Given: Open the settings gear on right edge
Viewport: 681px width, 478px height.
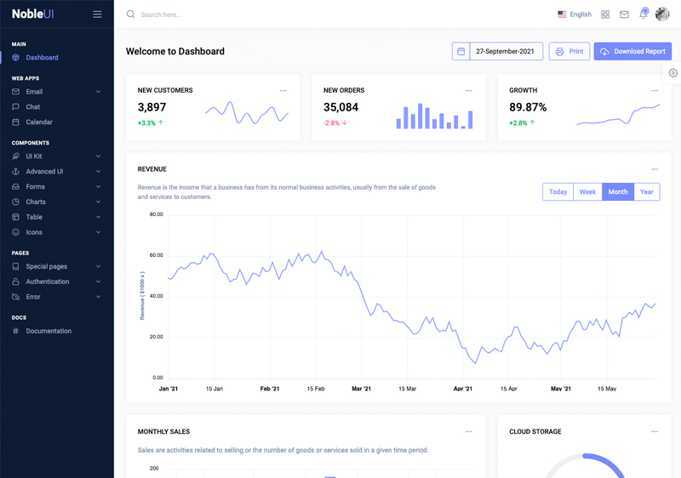Looking at the screenshot, I should point(672,73).
